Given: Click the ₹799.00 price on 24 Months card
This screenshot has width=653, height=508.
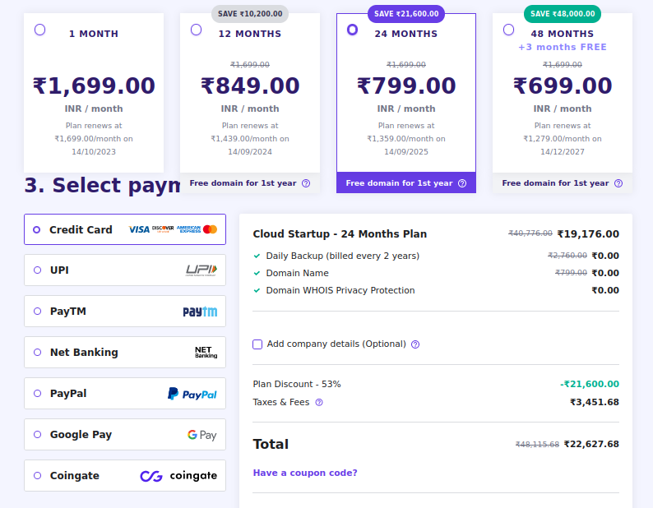Looking at the screenshot, I should [406, 85].
